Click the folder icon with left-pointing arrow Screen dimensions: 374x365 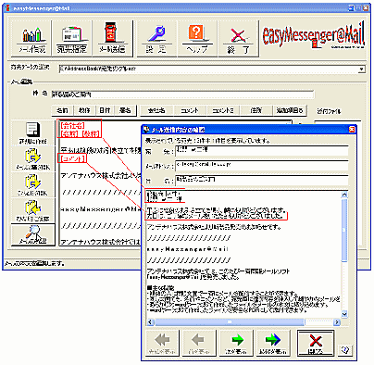[x=32, y=210]
